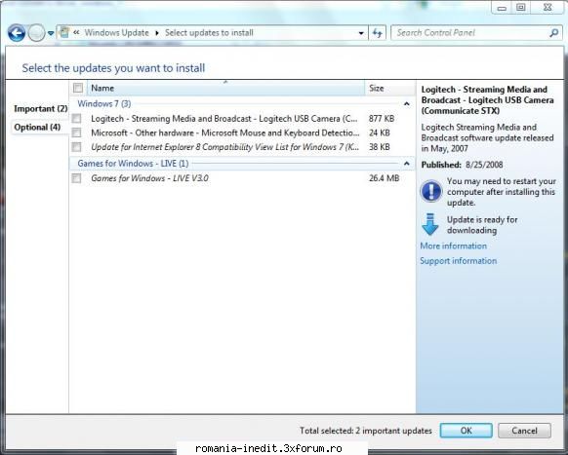
Task: Open the address bar history dropdown
Action: point(361,33)
